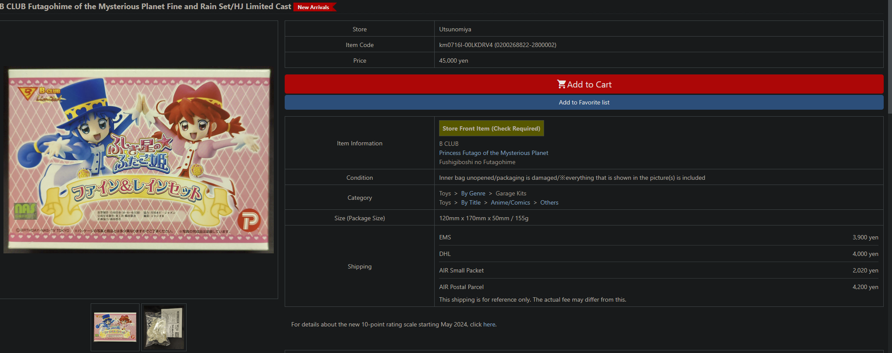Select the DHL shipping fee 4,000 yen
892x353 pixels.
865,254
